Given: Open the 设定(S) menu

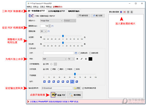Looking at the screenshot, I should [x=36, y=7].
